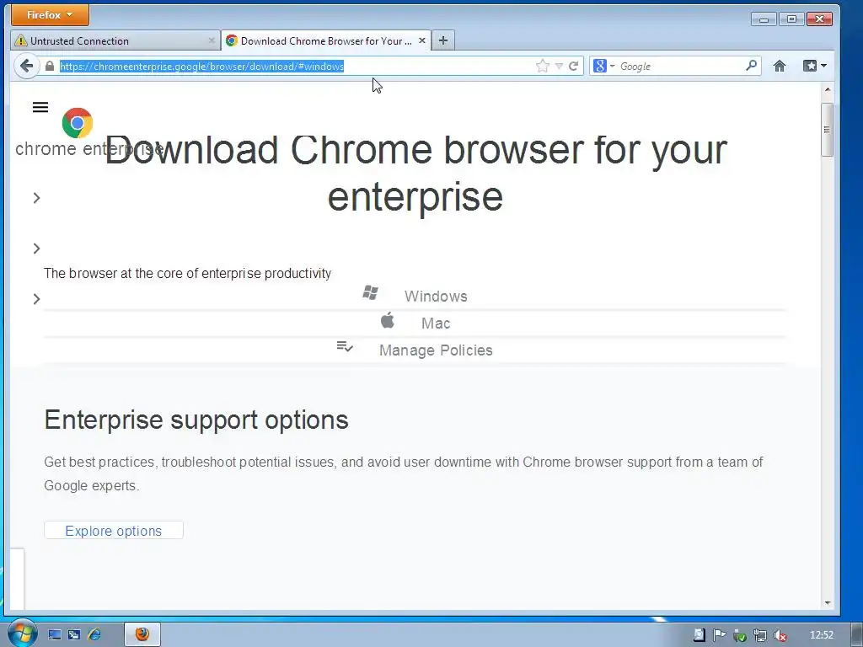Click the system clock showing 12:52
863x647 pixels.
822,635
